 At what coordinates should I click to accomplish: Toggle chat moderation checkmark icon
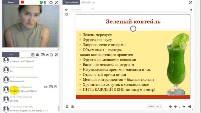click(52, 55)
